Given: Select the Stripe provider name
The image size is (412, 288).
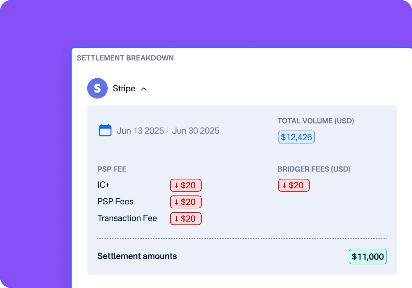Looking at the screenshot, I should click(x=124, y=88).
